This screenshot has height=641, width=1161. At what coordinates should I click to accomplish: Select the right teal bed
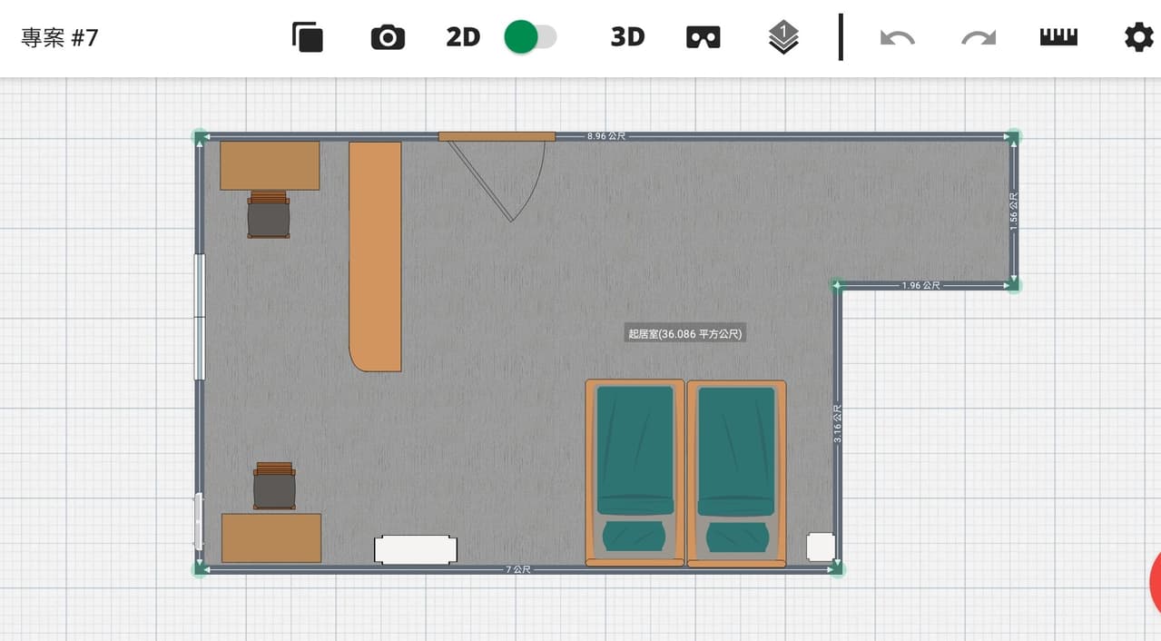click(x=736, y=473)
